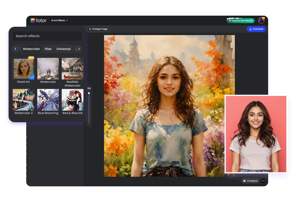This screenshot has height=202, width=303.
Task: Click the more options ellipsis icon
Action: coord(263,181)
